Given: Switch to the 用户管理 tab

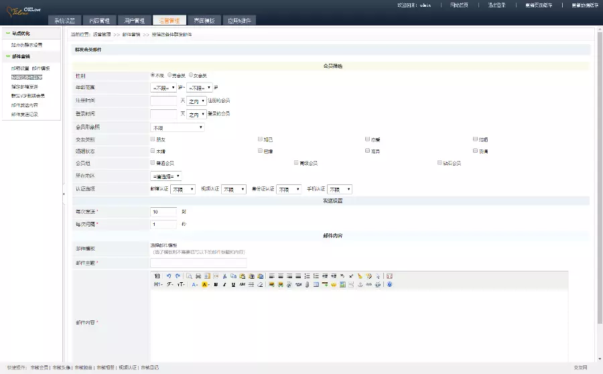Looking at the screenshot, I should point(135,20).
